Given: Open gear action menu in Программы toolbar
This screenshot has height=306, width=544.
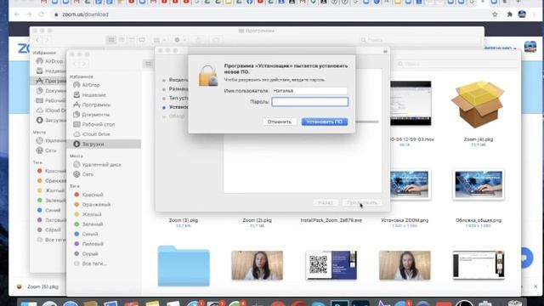Looking at the screenshot, I should point(179,40).
